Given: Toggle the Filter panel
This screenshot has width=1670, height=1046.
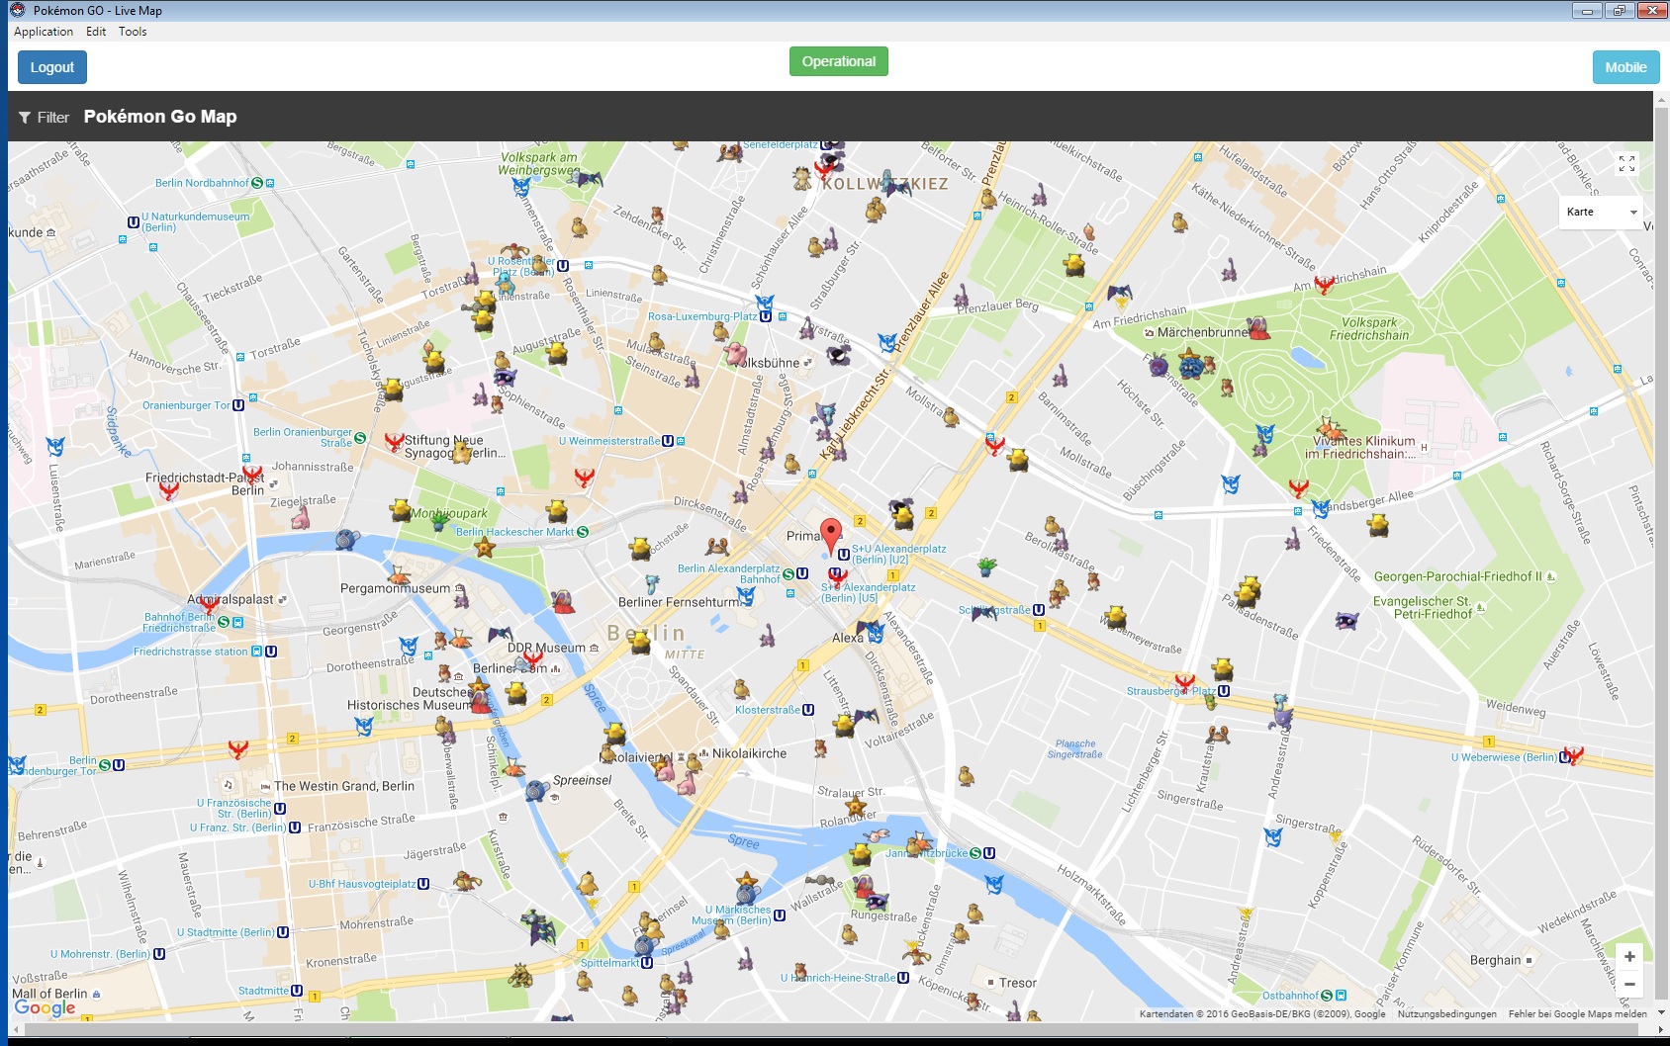Looking at the screenshot, I should tap(44, 118).
